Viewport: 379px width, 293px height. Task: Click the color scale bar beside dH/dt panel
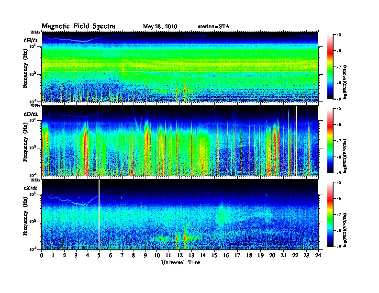click(330, 67)
